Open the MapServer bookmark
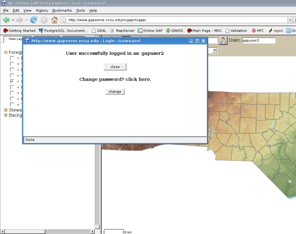Screen dimensions: 296x234 (x=122, y=31)
